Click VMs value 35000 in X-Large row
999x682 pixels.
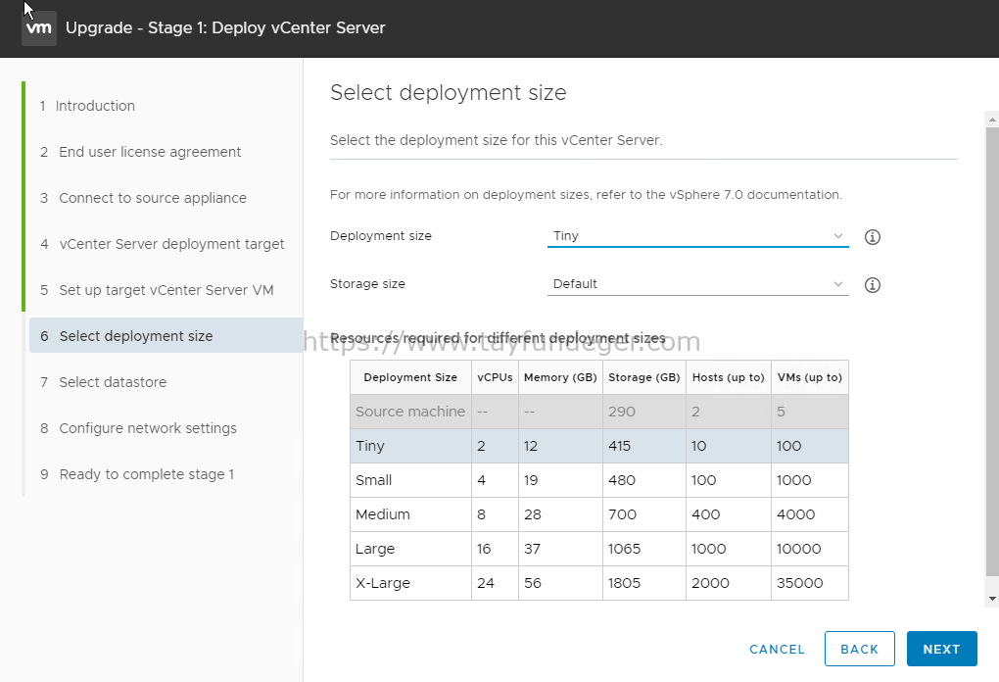pyautogui.click(x=800, y=583)
